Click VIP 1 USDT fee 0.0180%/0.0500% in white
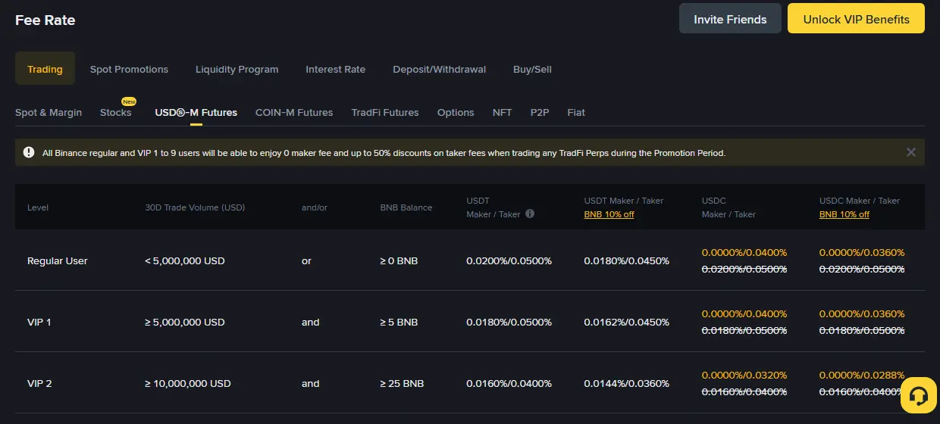 point(509,322)
